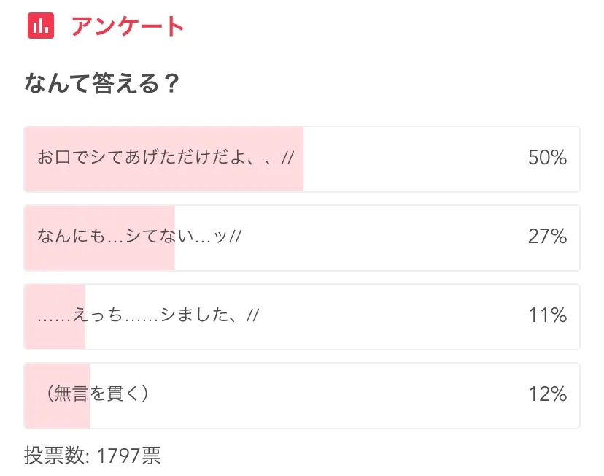Click the graph symbol beside the poll label
The image size is (604, 476).
coord(41,24)
